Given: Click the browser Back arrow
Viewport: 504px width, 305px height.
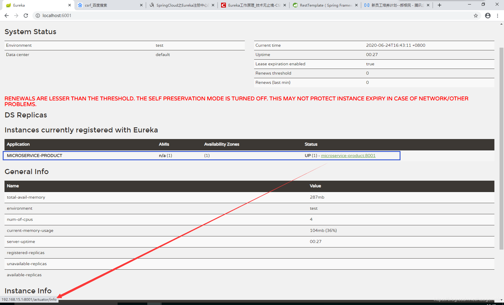Looking at the screenshot, I should pyautogui.click(x=7, y=16).
